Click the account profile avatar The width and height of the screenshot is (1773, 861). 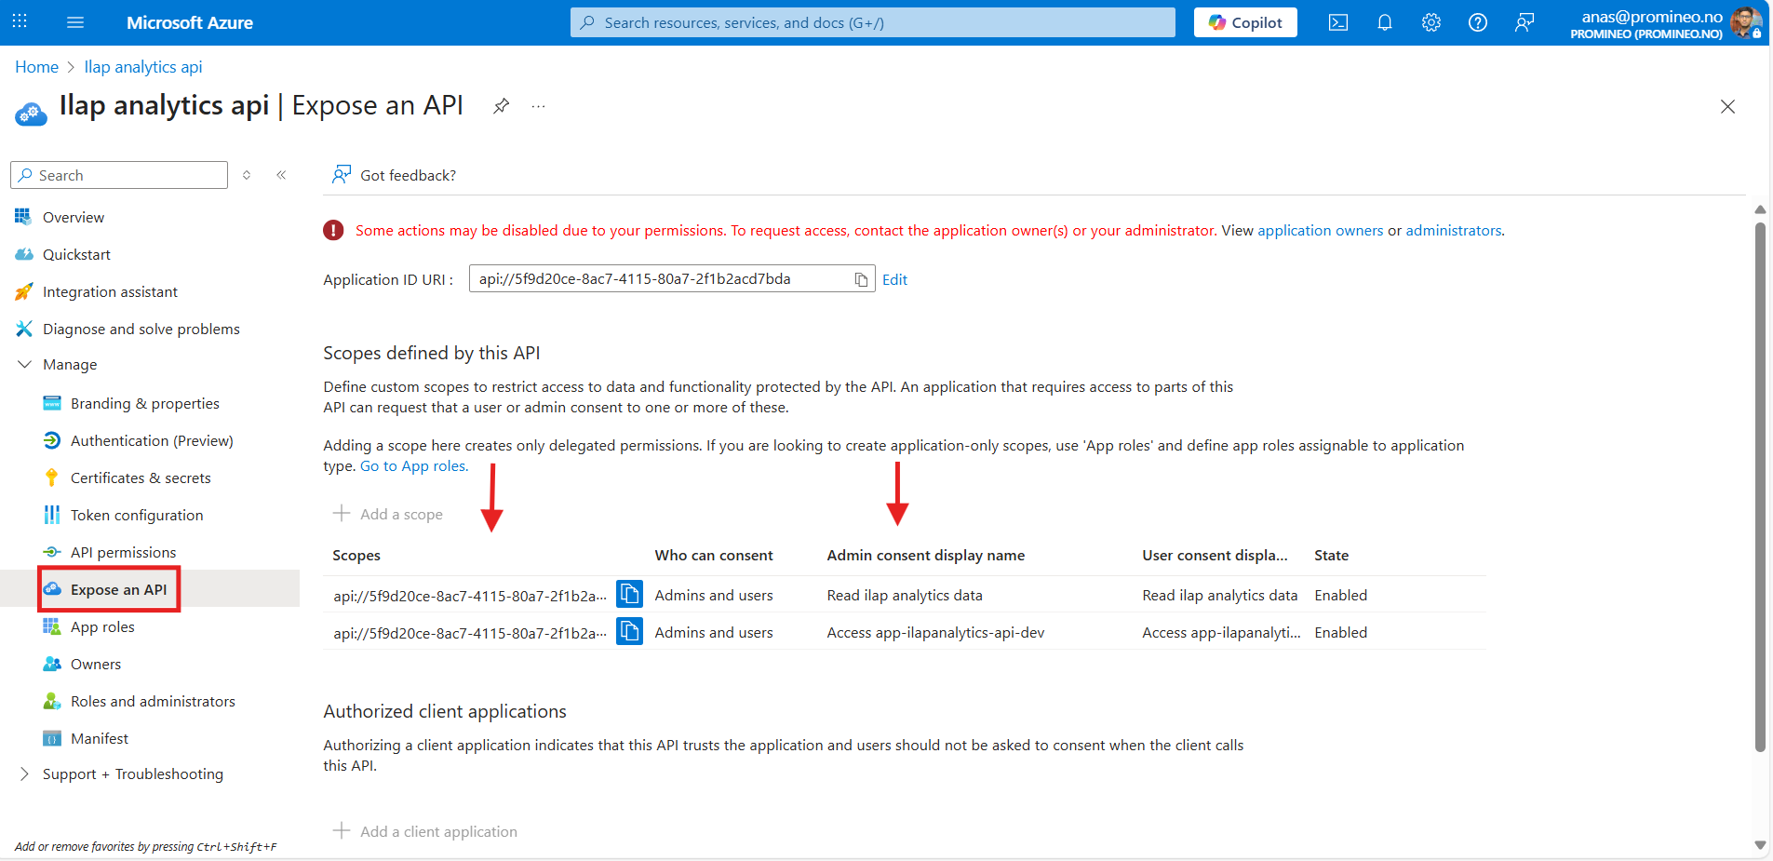[x=1745, y=22]
